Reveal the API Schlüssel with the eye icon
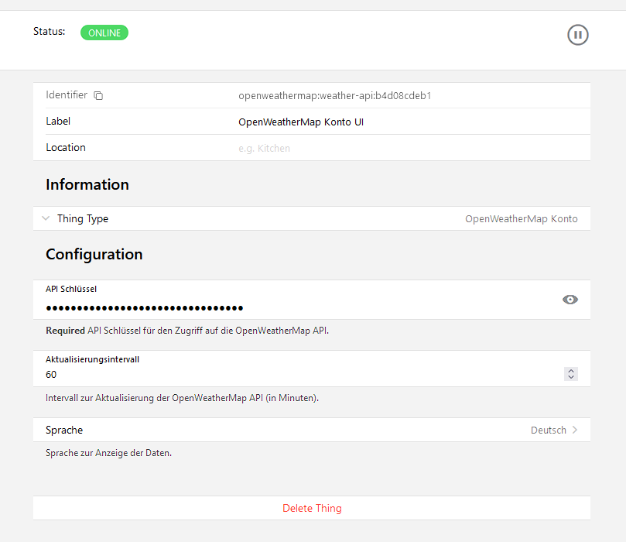 [x=570, y=300]
